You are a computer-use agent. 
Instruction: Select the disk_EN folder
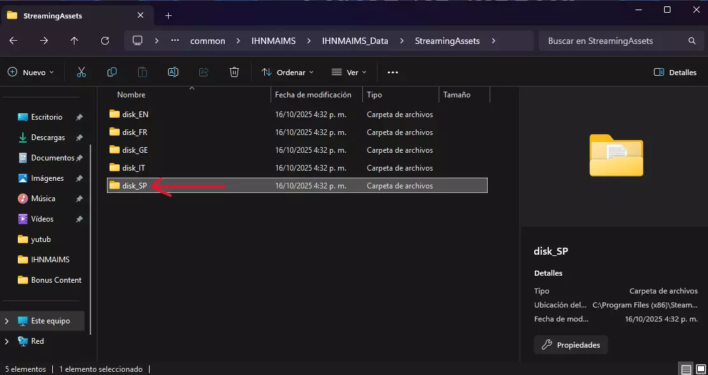pos(135,115)
